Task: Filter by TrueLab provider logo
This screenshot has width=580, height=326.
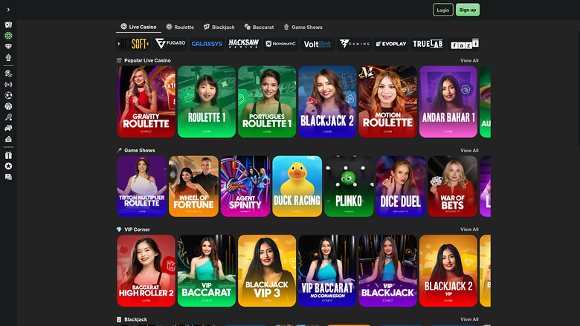Action: [428, 44]
